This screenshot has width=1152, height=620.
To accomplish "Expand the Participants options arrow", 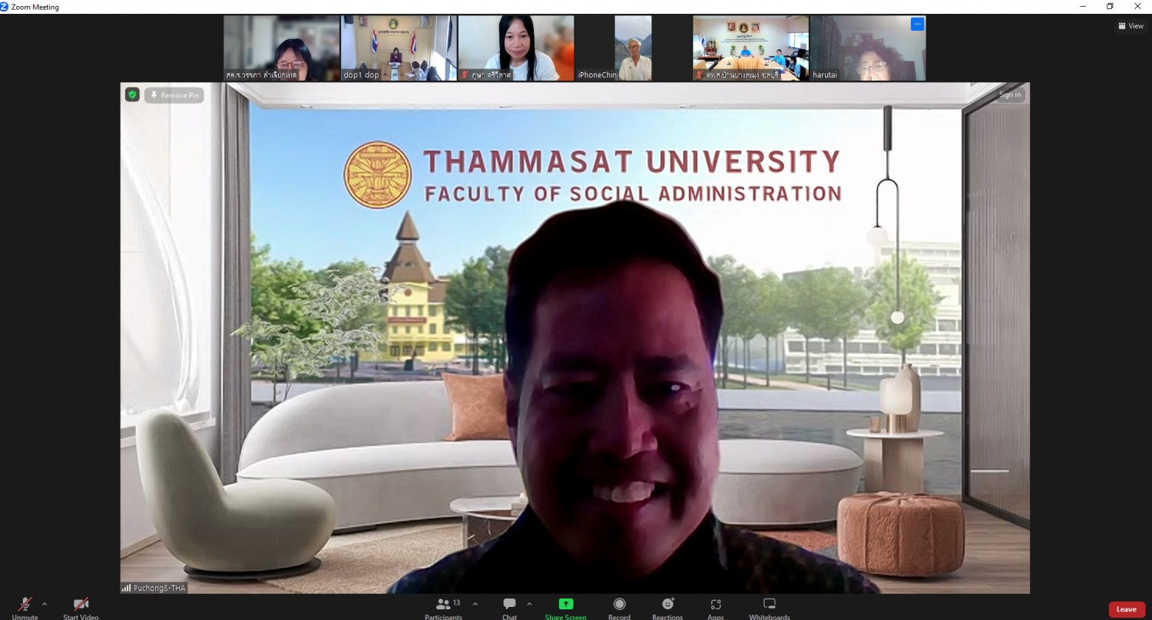I will [475, 604].
